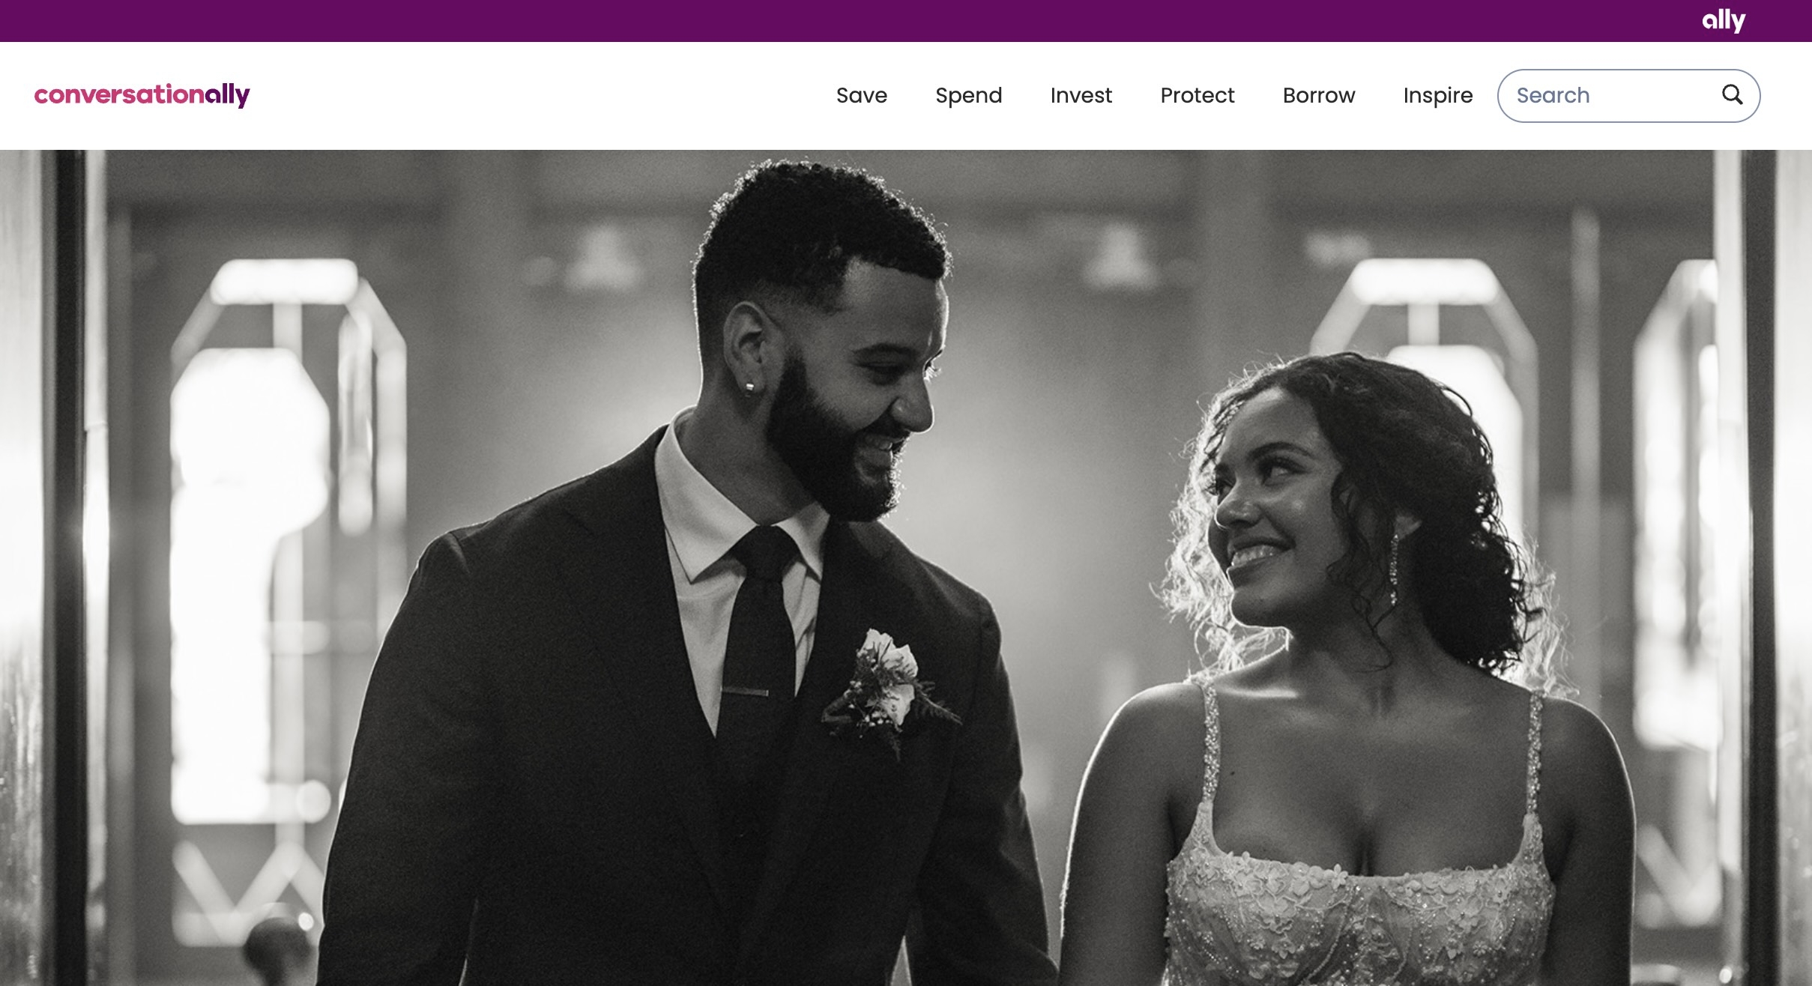Click the bride's dangling earring
Screen dimensions: 1812x986
click(x=1394, y=569)
